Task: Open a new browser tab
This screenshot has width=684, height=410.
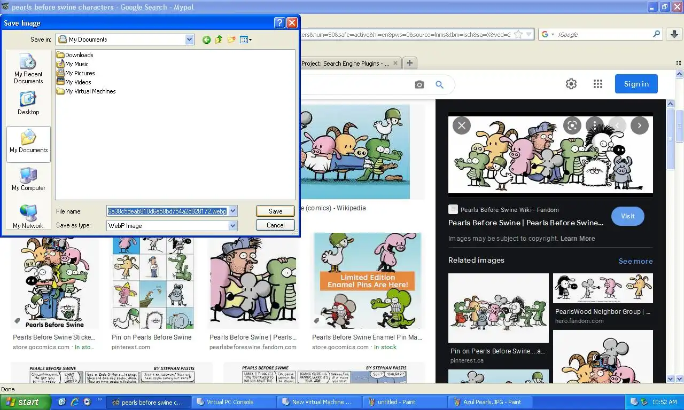Action: [x=410, y=63]
